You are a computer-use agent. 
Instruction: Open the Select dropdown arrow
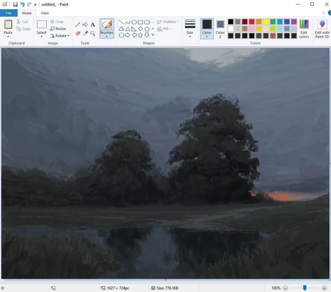[42, 37]
